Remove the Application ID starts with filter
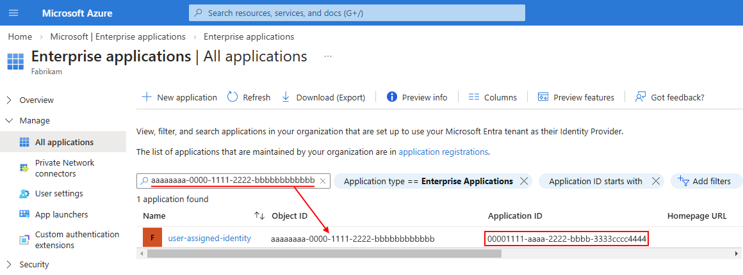This screenshot has height=275, width=743. click(x=656, y=181)
